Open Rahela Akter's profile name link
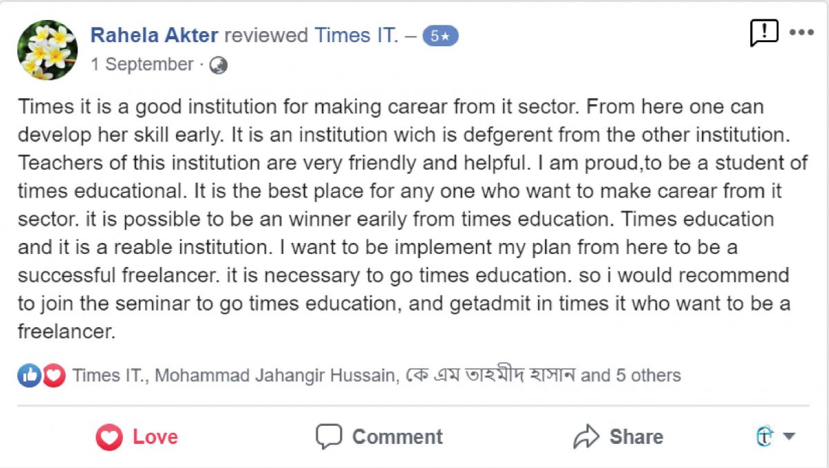The image size is (829, 468). pyautogui.click(x=155, y=36)
